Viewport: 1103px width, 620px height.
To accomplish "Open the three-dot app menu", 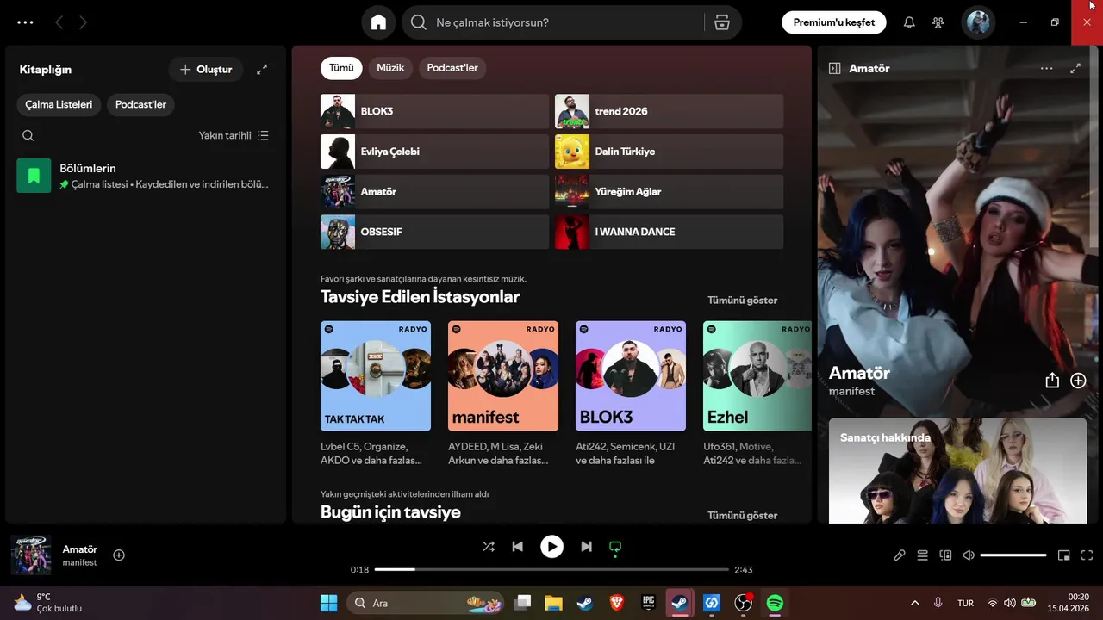I will click(x=25, y=23).
